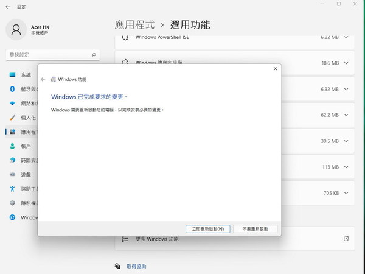This screenshot has width=365, height=274.
Task: Click the 隱私權 shield icon
Action: [x=12, y=203]
